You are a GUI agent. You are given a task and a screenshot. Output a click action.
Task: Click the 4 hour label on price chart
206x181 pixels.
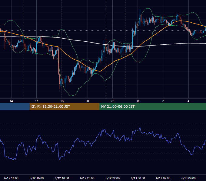pyautogui.click(x=188, y=101)
